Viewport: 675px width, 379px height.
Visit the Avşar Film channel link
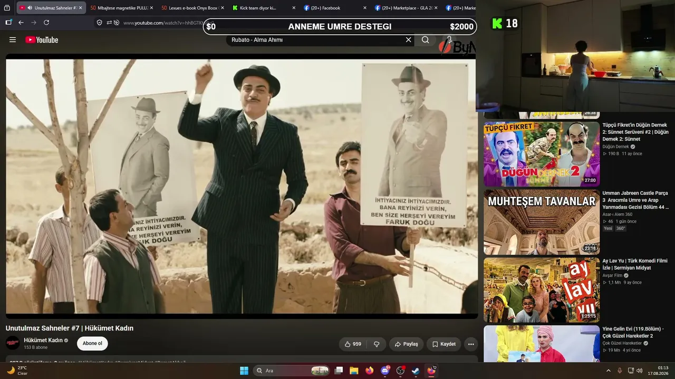613,275
